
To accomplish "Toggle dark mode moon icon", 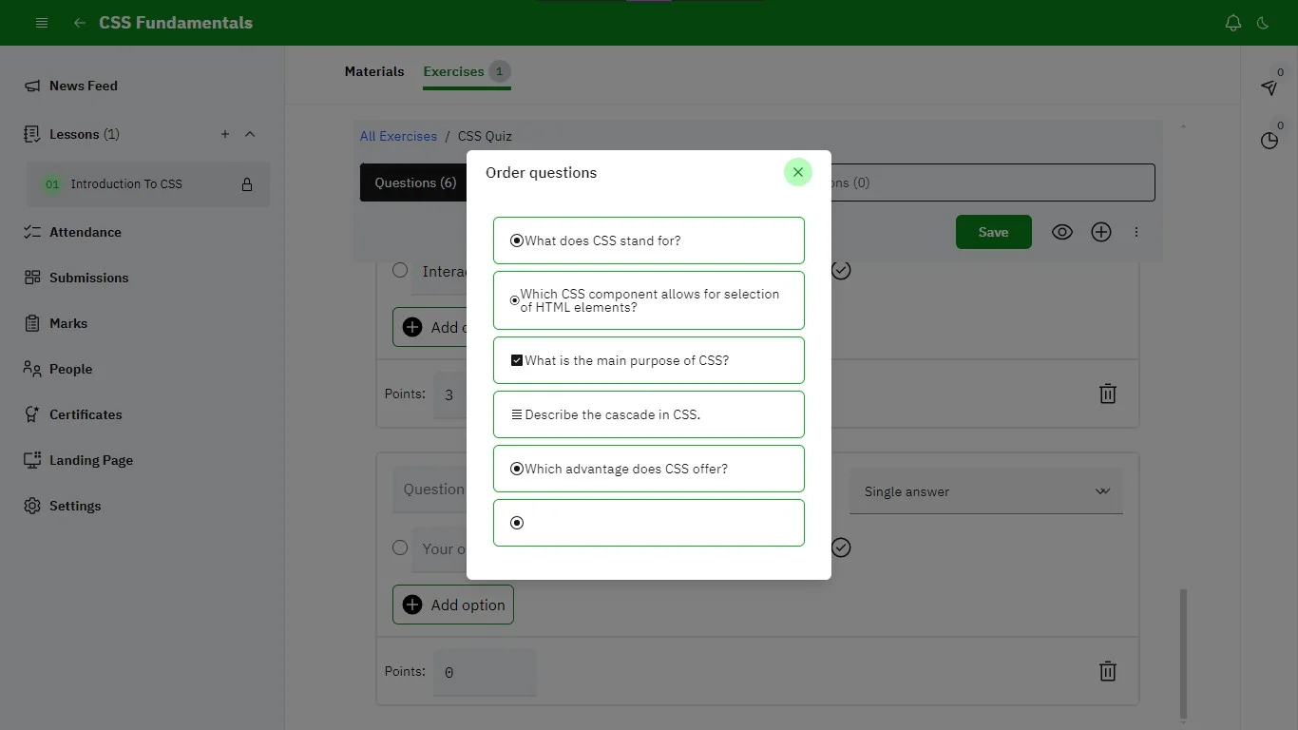I will [x=1263, y=23].
